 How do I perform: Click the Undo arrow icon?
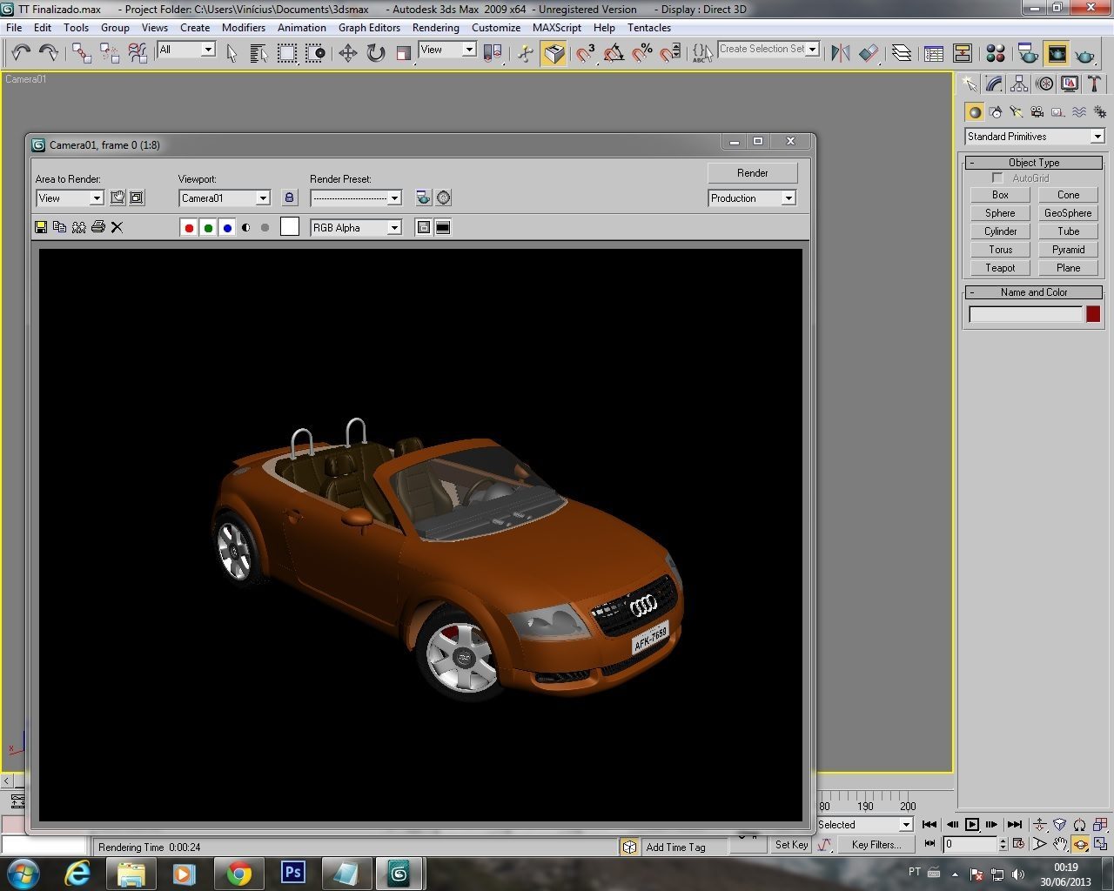(x=21, y=53)
